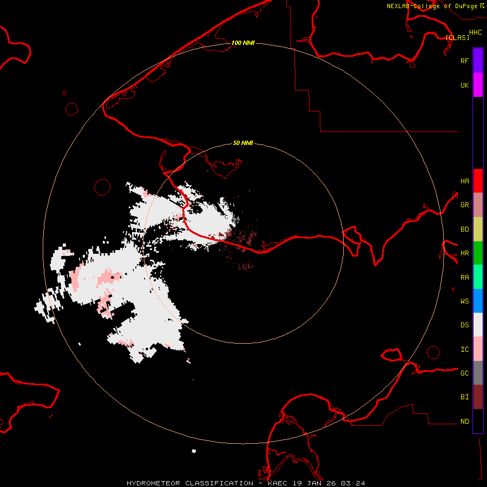This screenshot has width=487, height=487.
Task: Click the DS white legend swatch
Action: click(x=478, y=325)
